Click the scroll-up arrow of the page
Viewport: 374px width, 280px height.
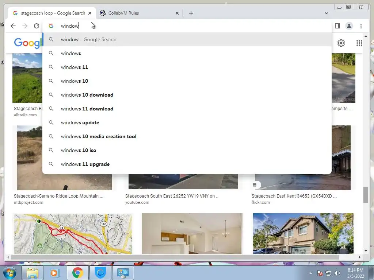(366, 36)
